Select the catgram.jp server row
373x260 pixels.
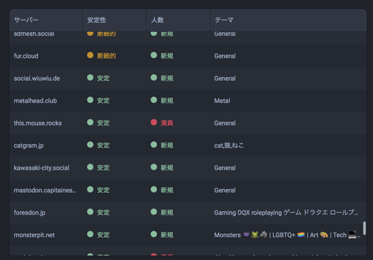click(x=188, y=145)
